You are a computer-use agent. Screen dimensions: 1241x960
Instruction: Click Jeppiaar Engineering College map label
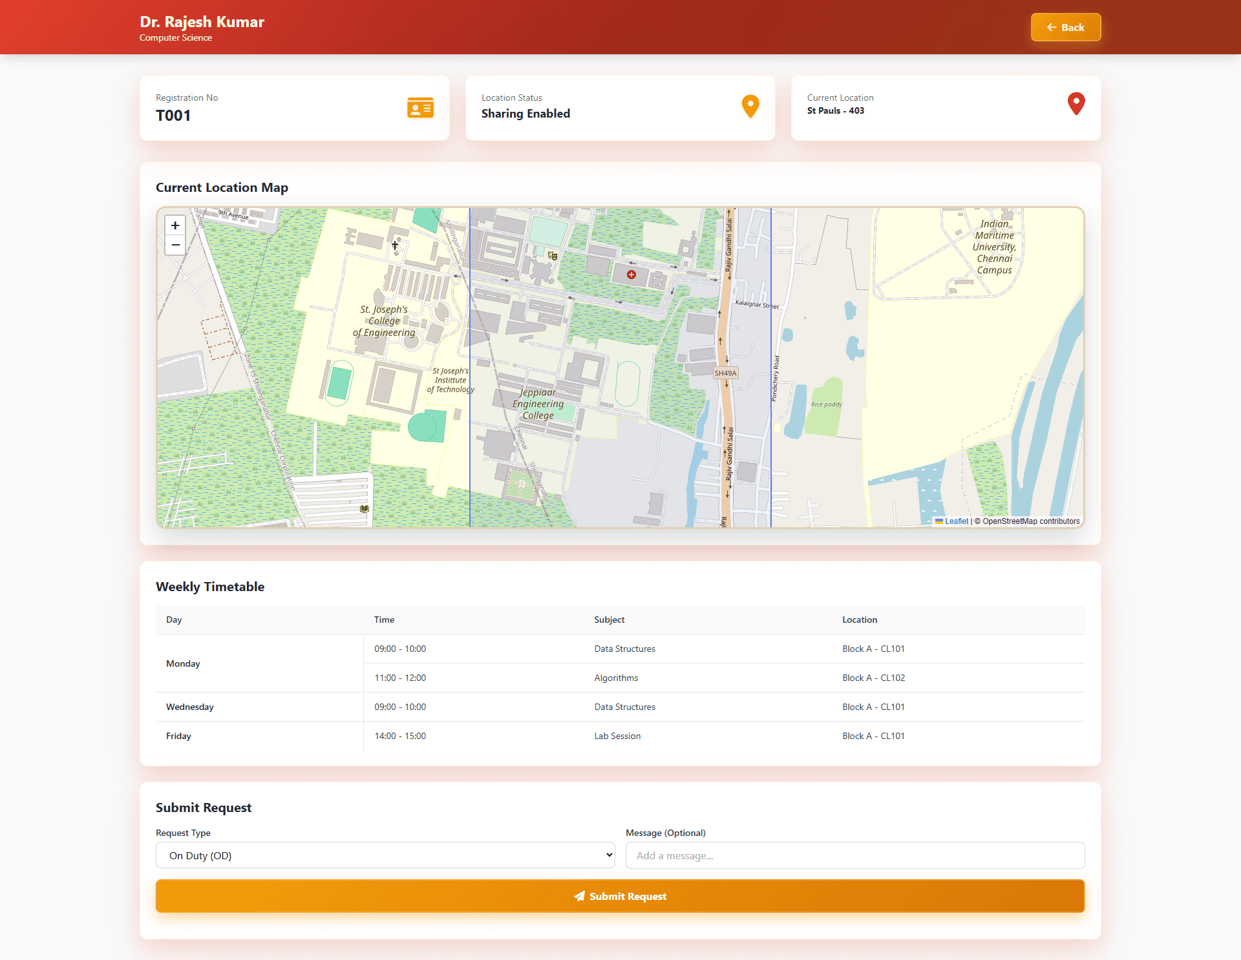click(x=538, y=404)
